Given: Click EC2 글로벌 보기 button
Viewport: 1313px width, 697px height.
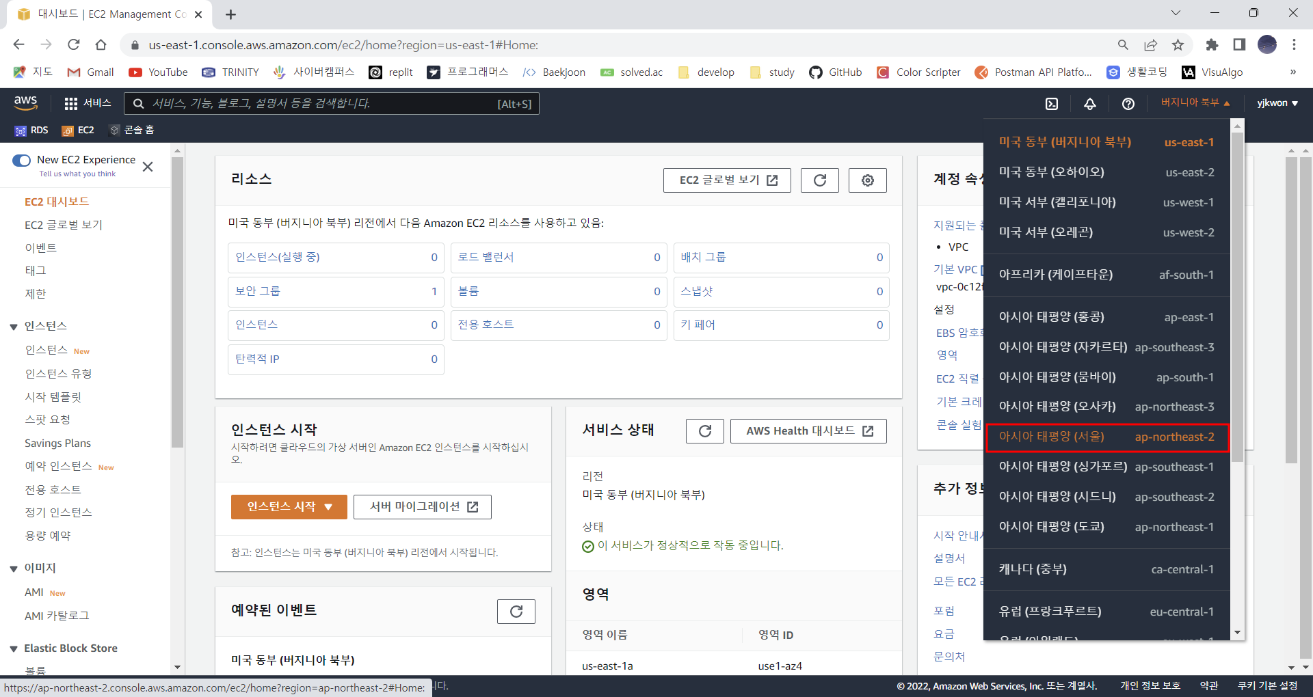Looking at the screenshot, I should pyautogui.click(x=727, y=180).
